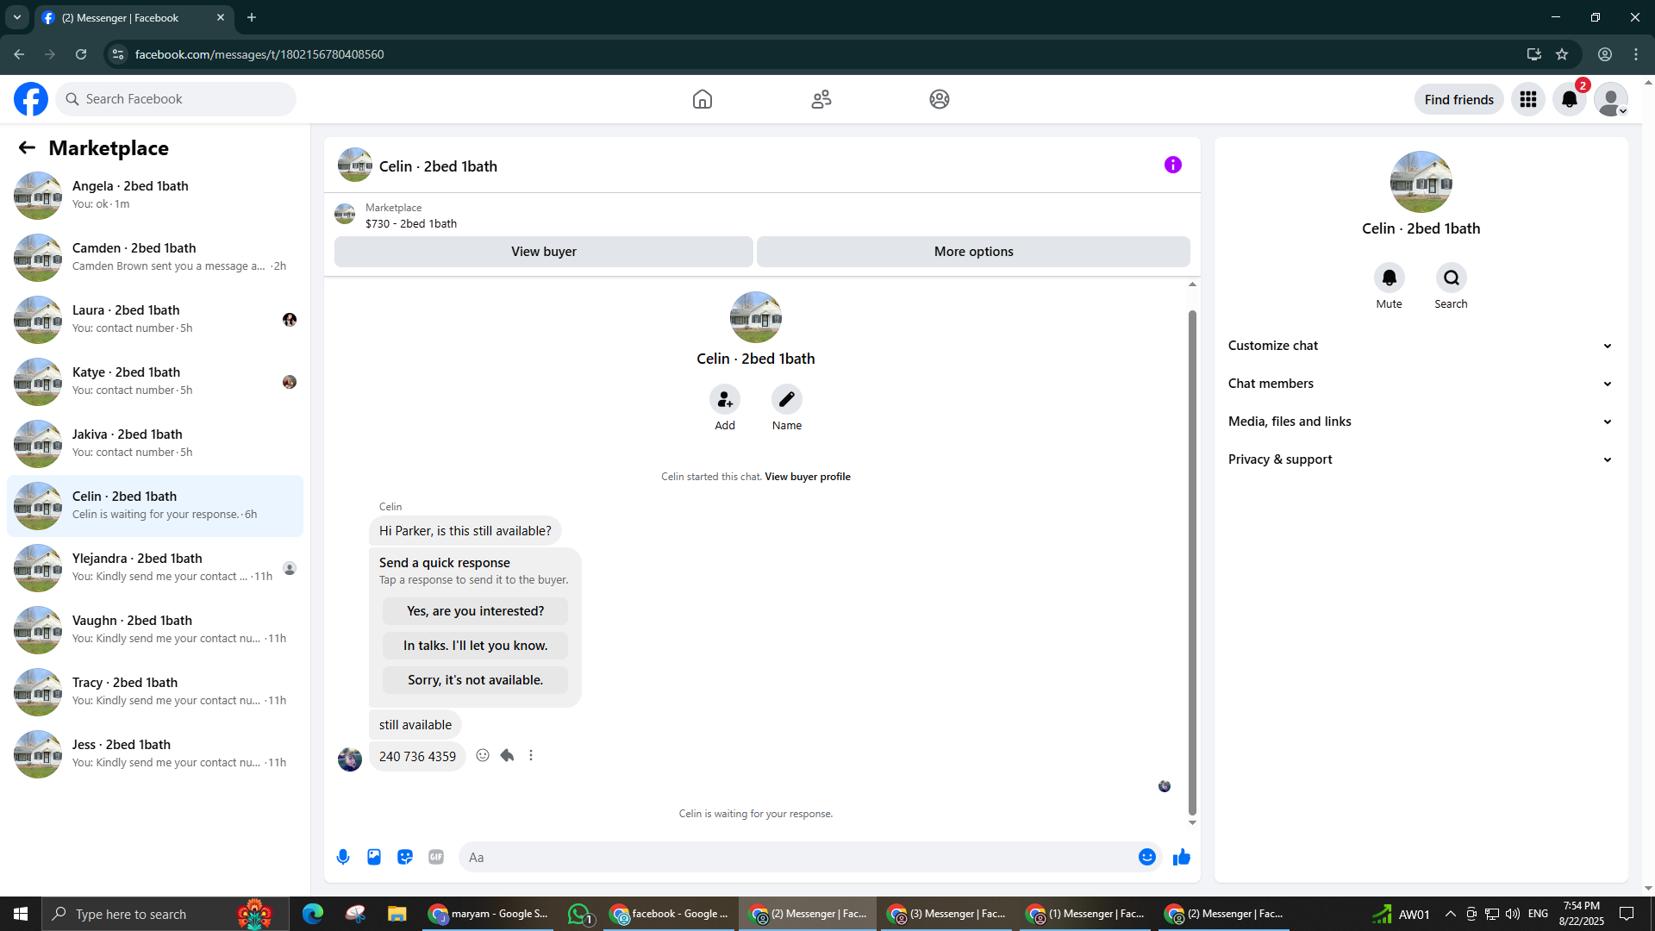The height and width of the screenshot is (931, 1655).
Task: Click the message input field
Action: click(797, 857)
